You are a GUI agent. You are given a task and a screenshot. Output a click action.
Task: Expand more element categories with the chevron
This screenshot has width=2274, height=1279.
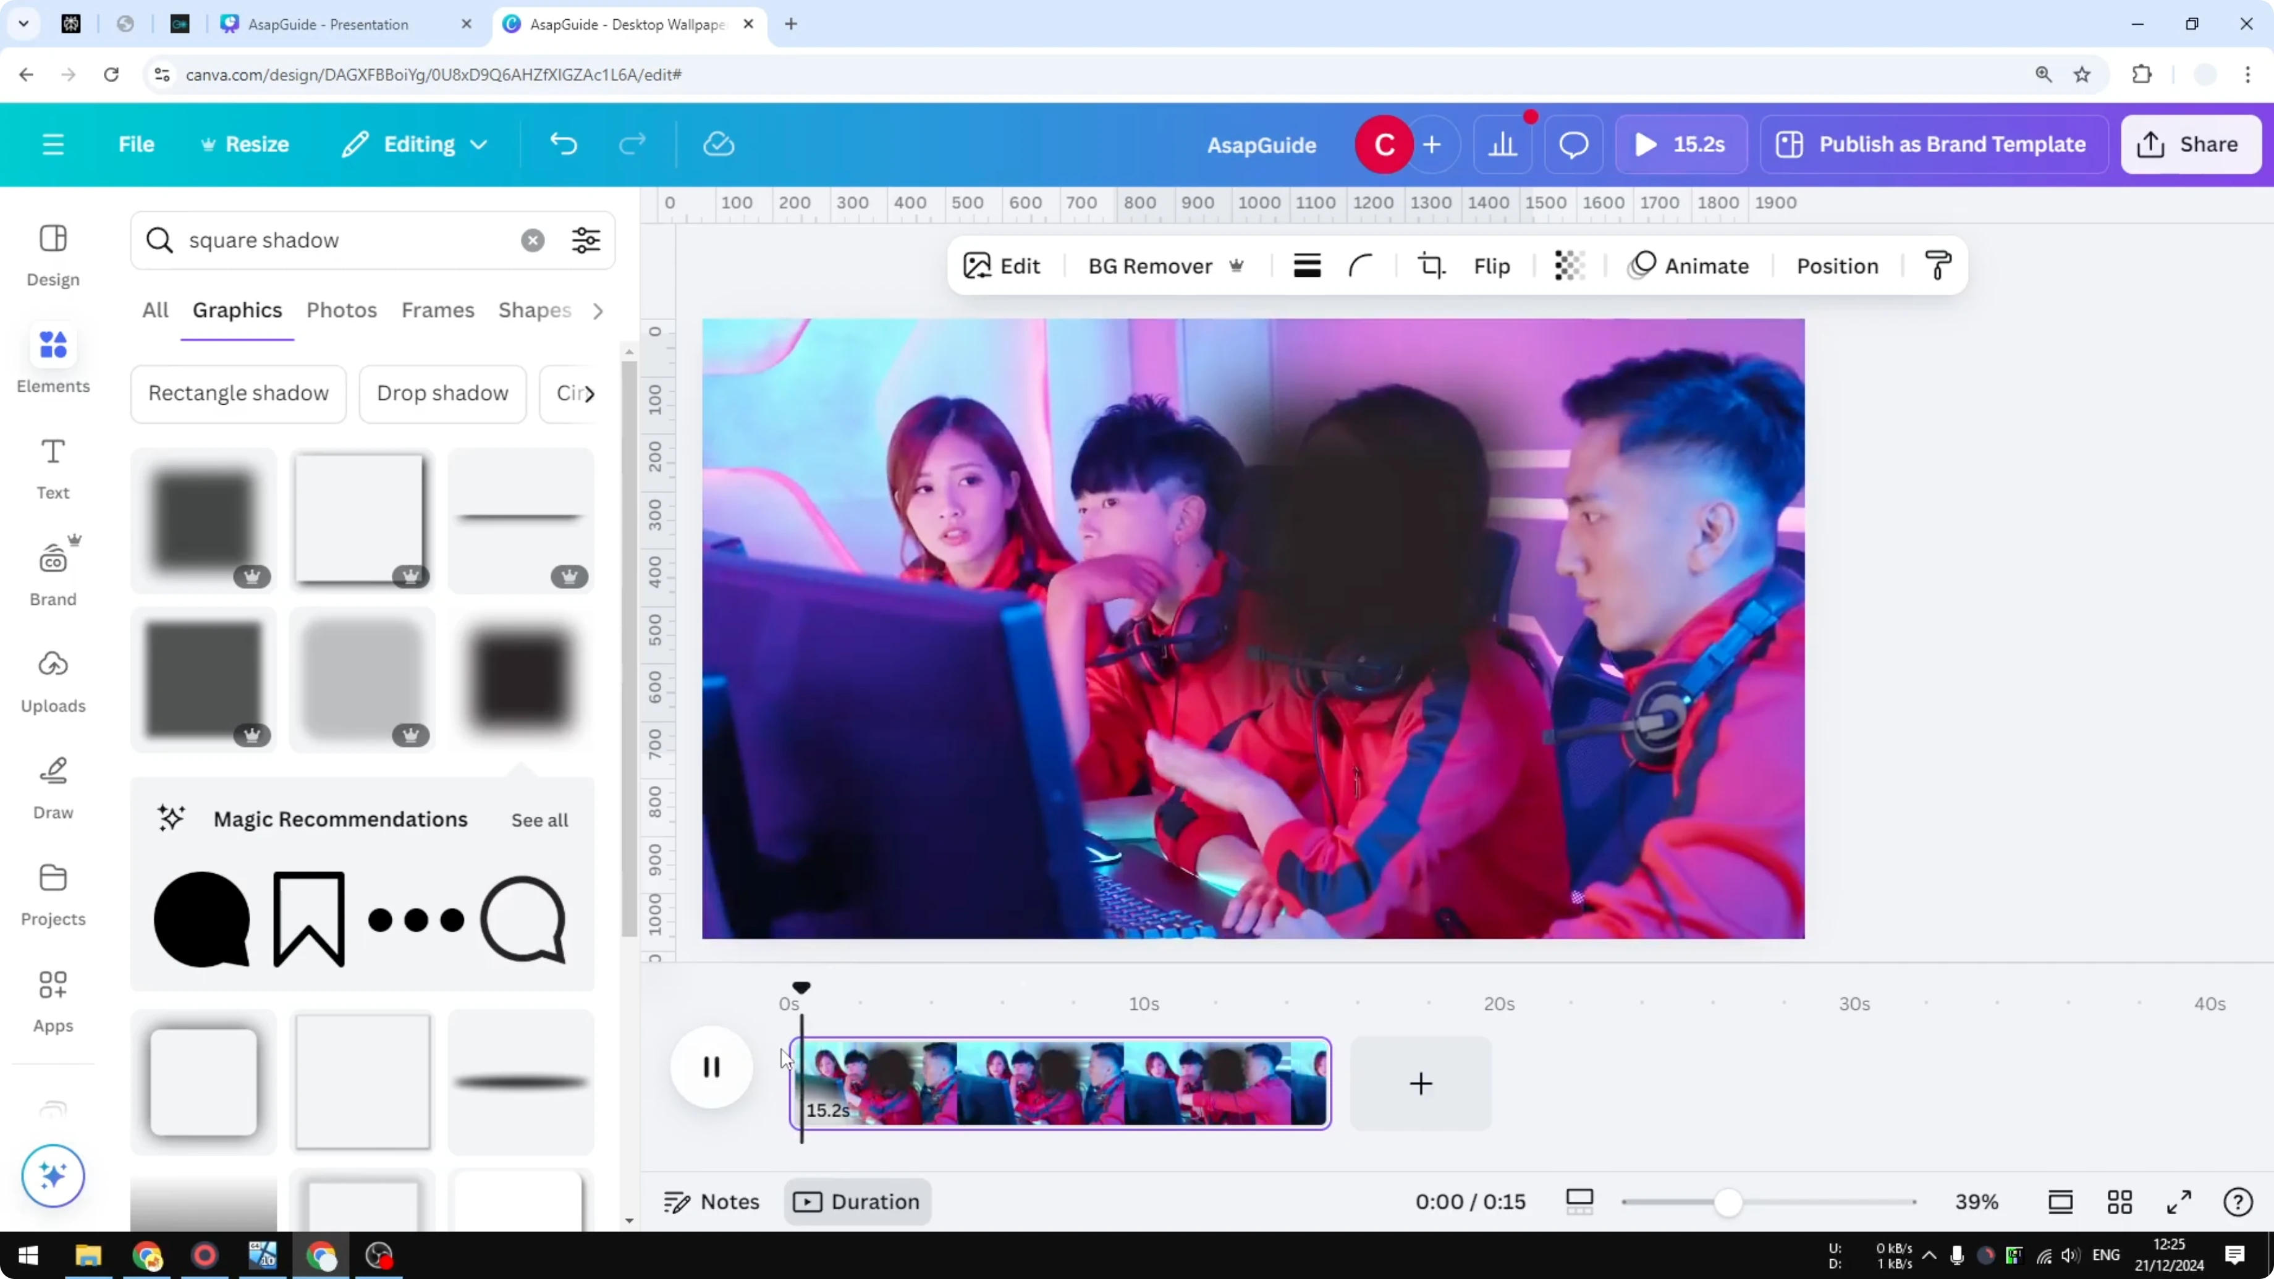[599, 311]
